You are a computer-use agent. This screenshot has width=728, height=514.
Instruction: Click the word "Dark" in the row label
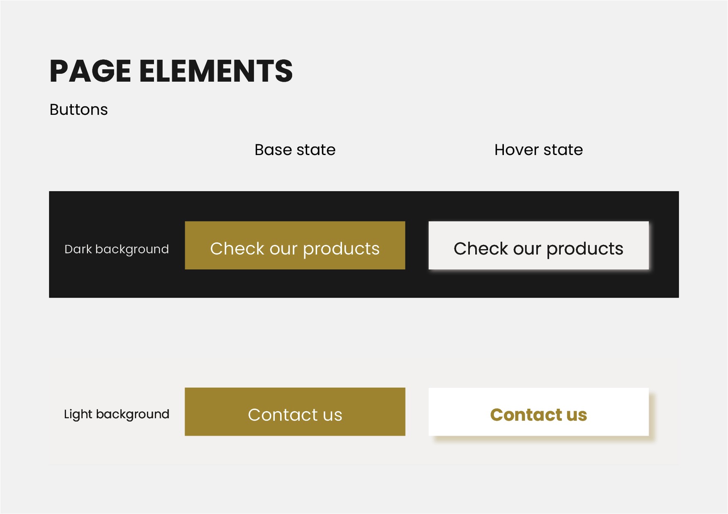pyautogui.click(x=78, y=249)
